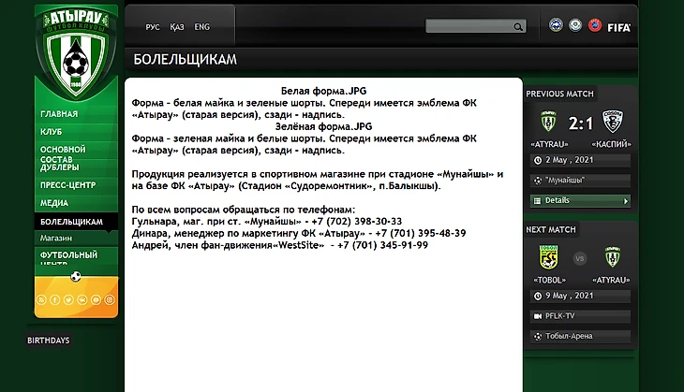Open the first blue federation badge in header
The height and width of the screenshot is (392, 684).
coord(556,25)
